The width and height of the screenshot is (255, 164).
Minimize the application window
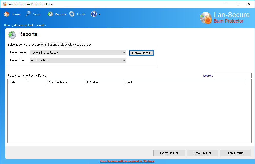tap(226, 4)
